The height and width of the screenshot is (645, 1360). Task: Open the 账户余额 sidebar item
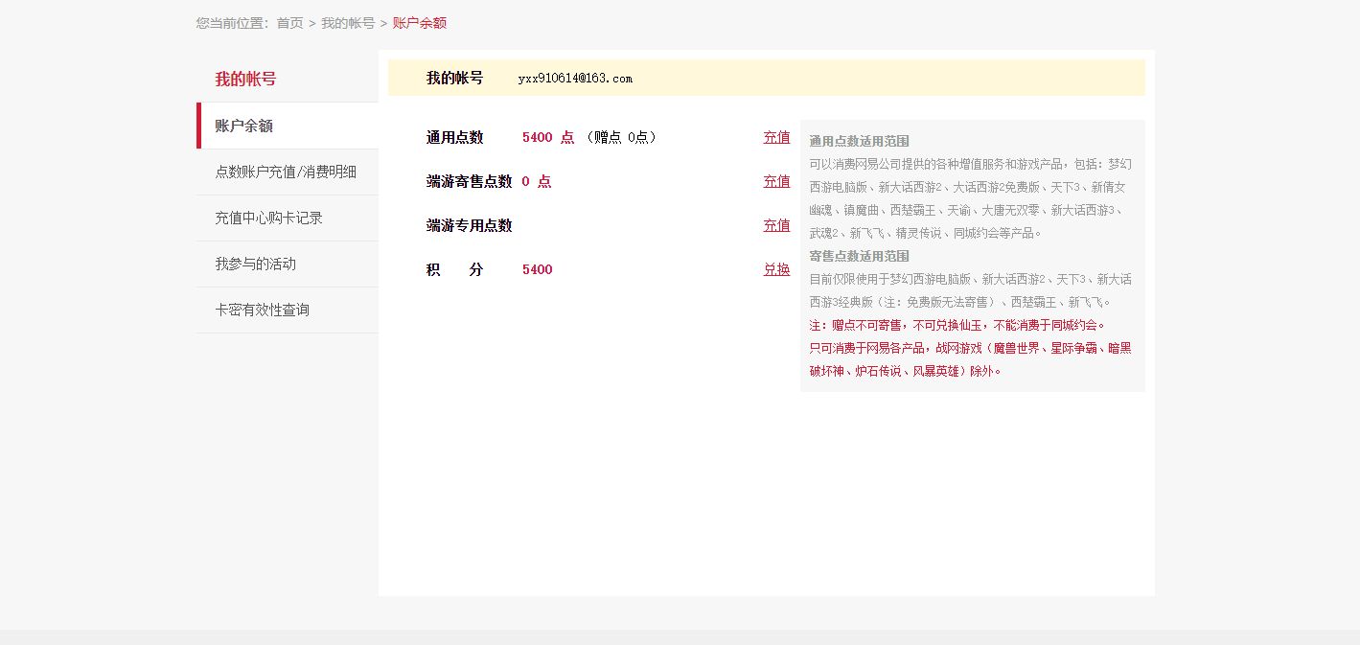[288, 126]
